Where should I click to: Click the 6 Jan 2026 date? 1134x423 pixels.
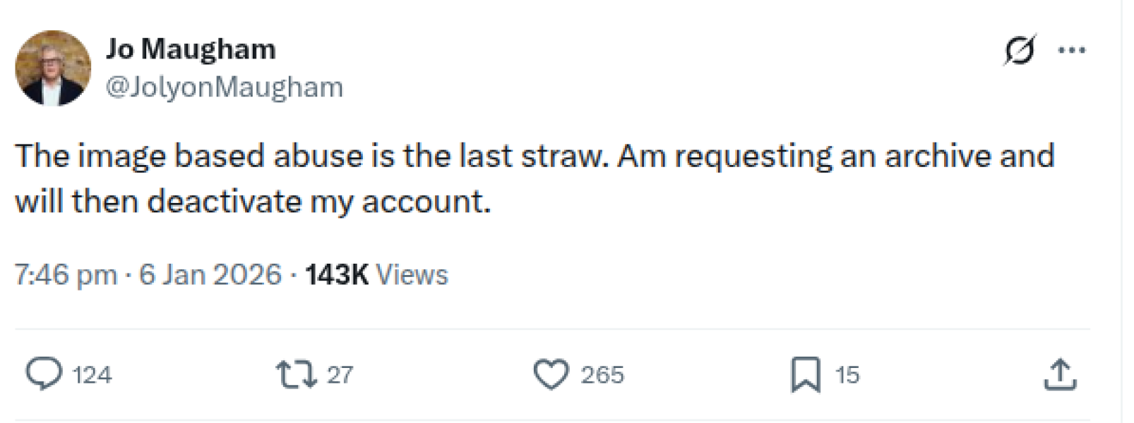[210, 274]
